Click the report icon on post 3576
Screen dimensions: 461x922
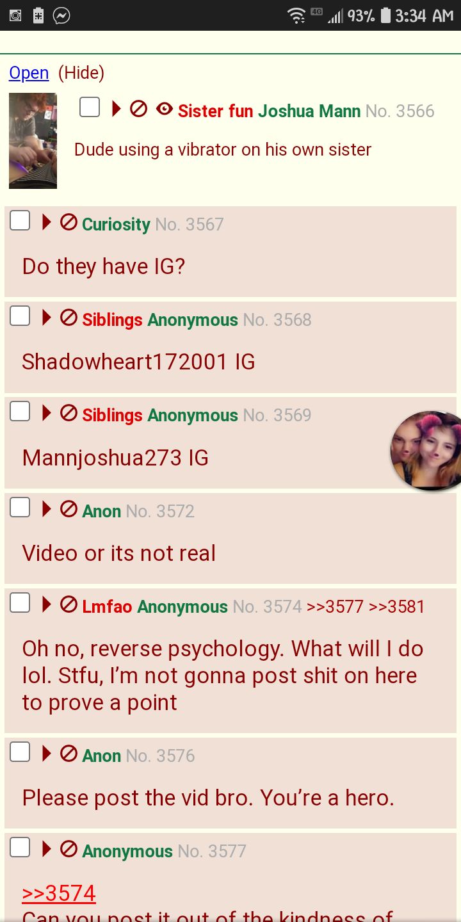[69, 754]
